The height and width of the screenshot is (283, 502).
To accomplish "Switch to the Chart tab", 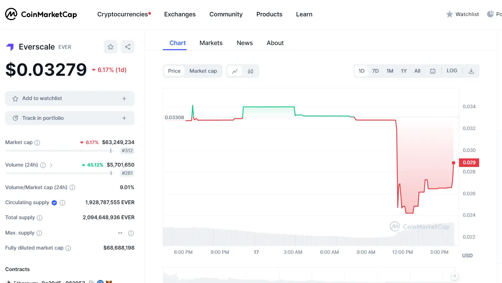I will click(x=177, y=43).
